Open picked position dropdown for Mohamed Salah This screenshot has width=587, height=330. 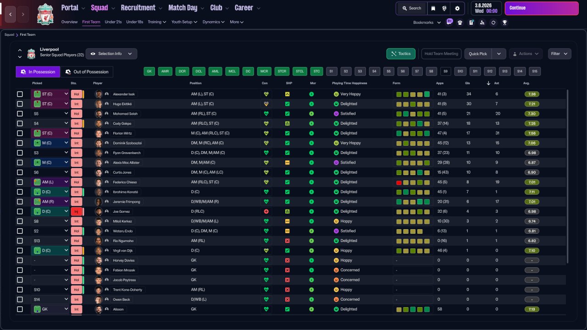(50, 114)
